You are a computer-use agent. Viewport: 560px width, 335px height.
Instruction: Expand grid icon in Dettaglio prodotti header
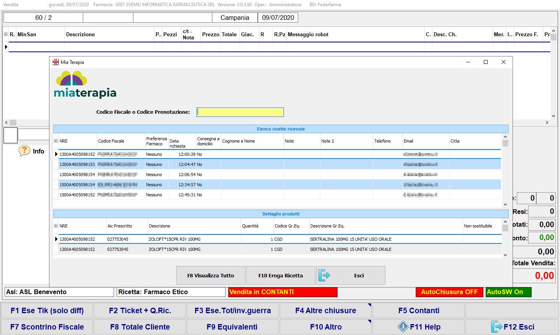click(x=56, y=226)
